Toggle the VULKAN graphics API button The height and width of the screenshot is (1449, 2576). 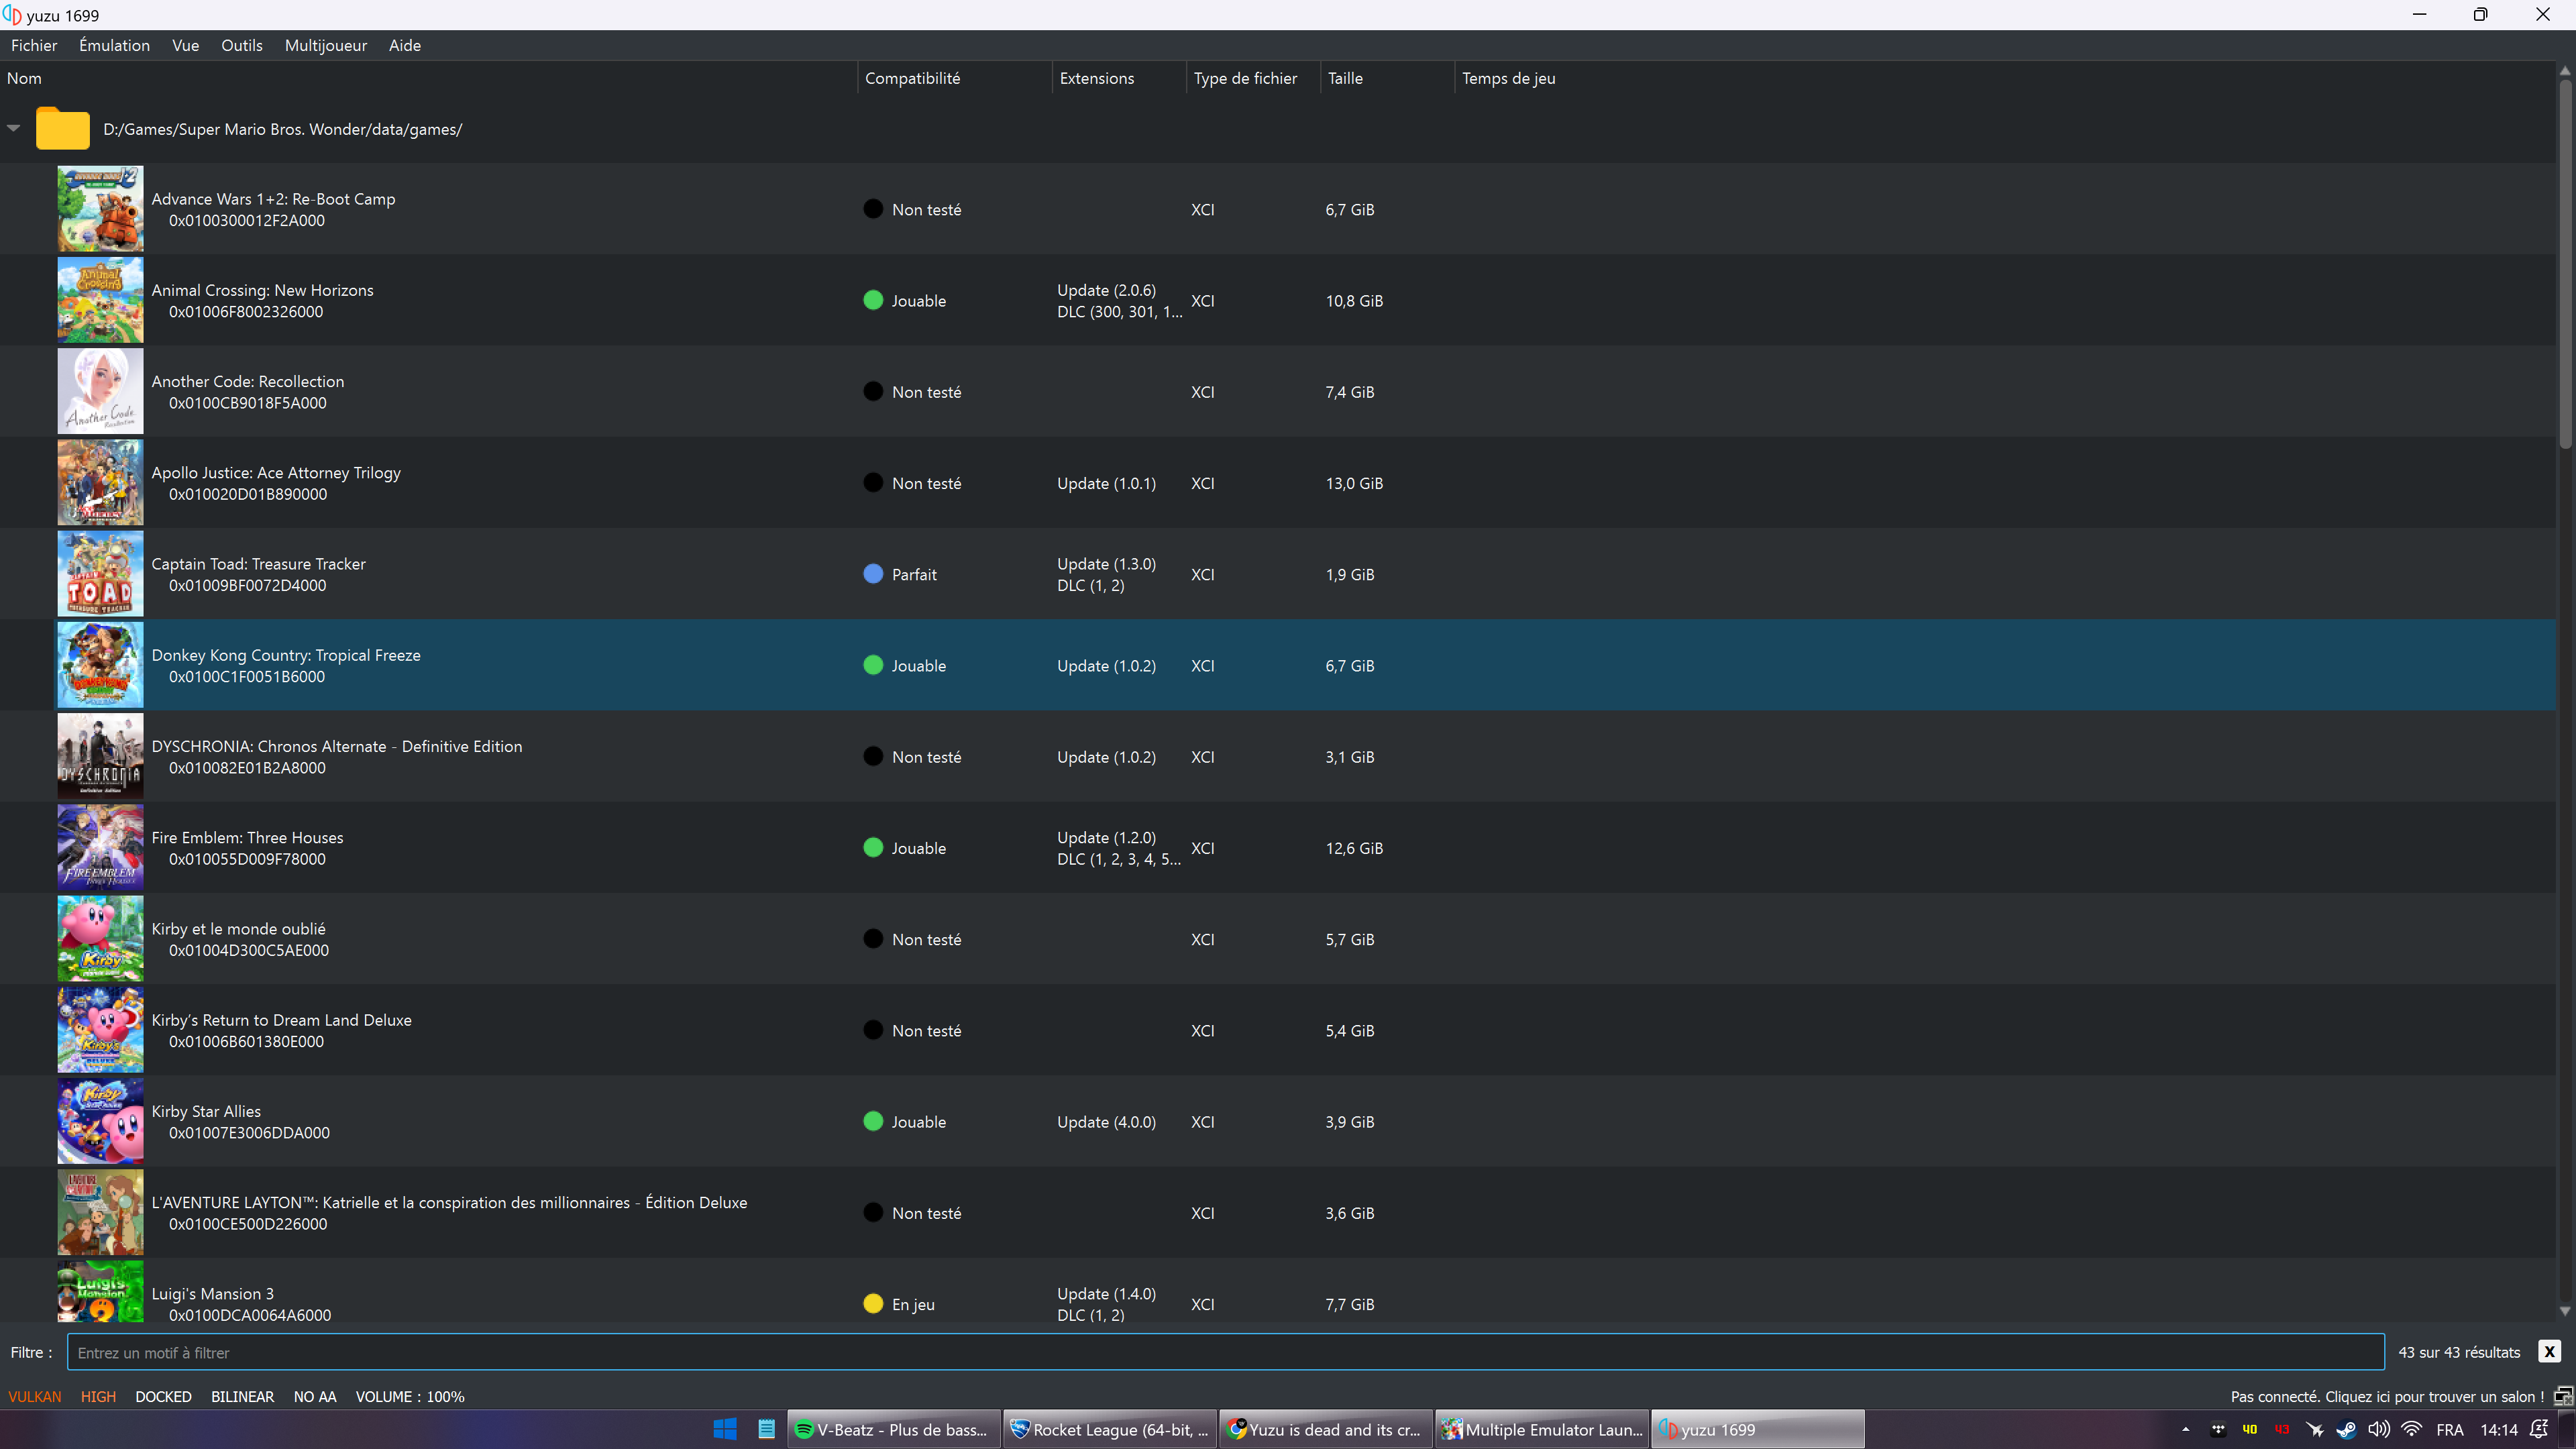click(35, 1396)
